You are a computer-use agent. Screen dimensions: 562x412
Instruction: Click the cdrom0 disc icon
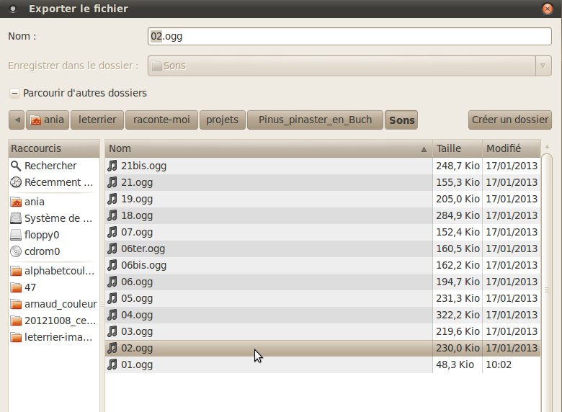point(16,251)
